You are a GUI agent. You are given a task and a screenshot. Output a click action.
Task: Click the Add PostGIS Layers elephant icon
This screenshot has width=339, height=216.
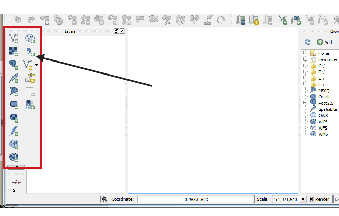point(14,65)
